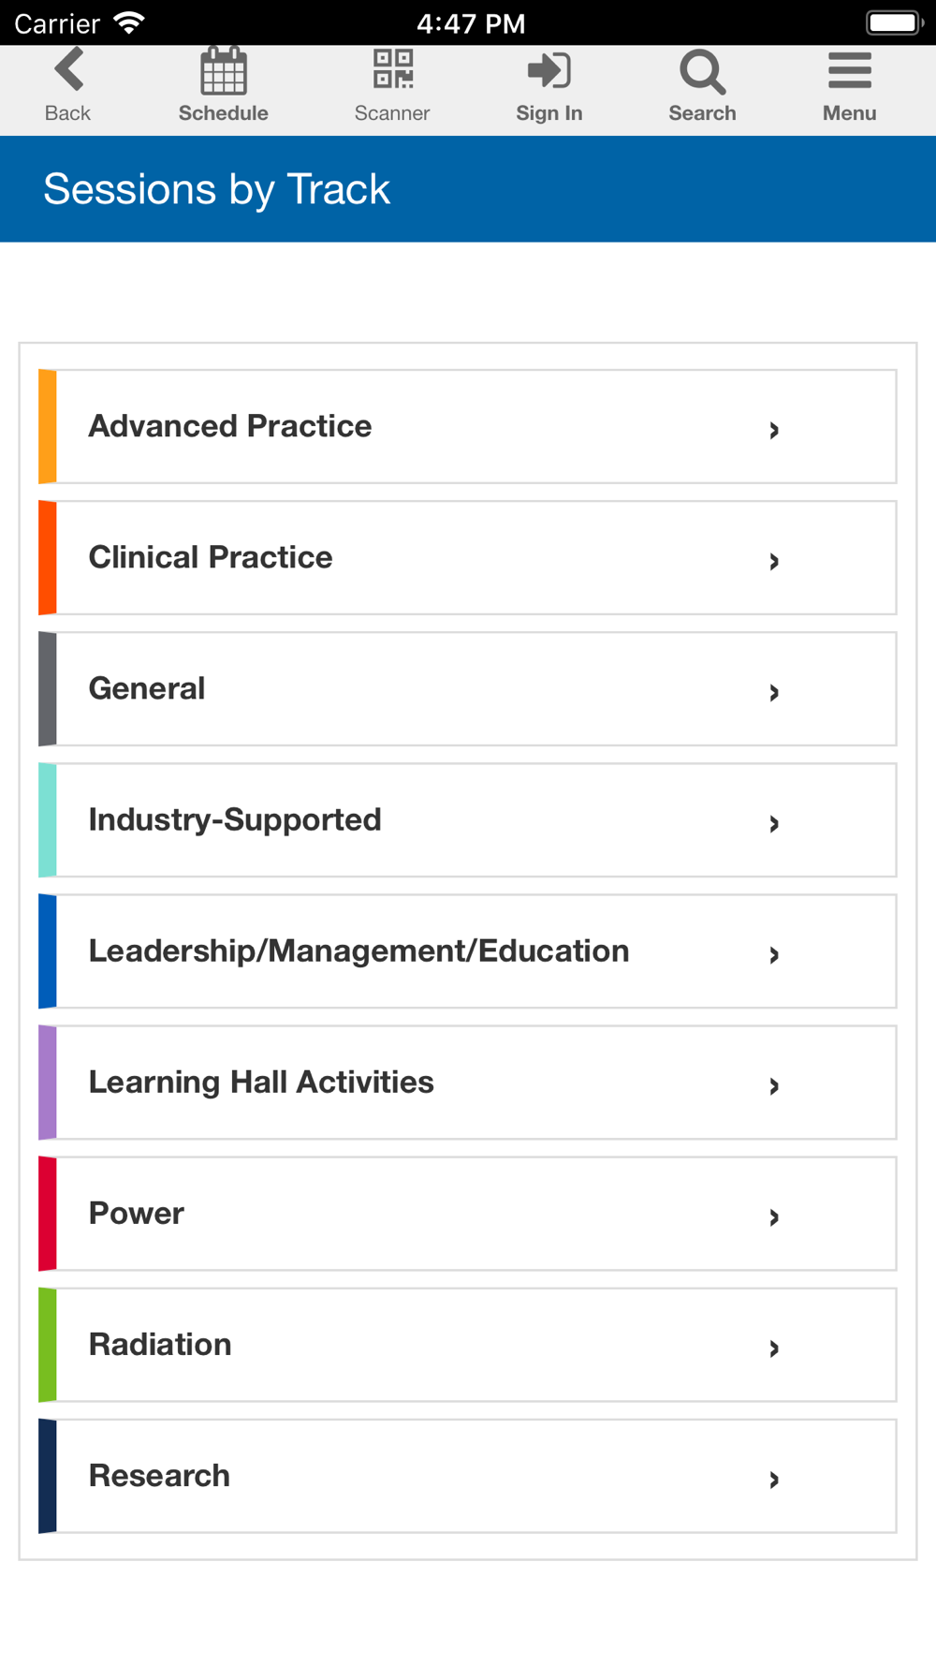Click the teal Industry-Supported color bar

[48, 820]
